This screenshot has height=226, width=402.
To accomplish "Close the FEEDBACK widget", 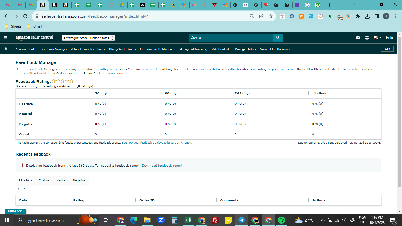I will (x=24, y=212).
